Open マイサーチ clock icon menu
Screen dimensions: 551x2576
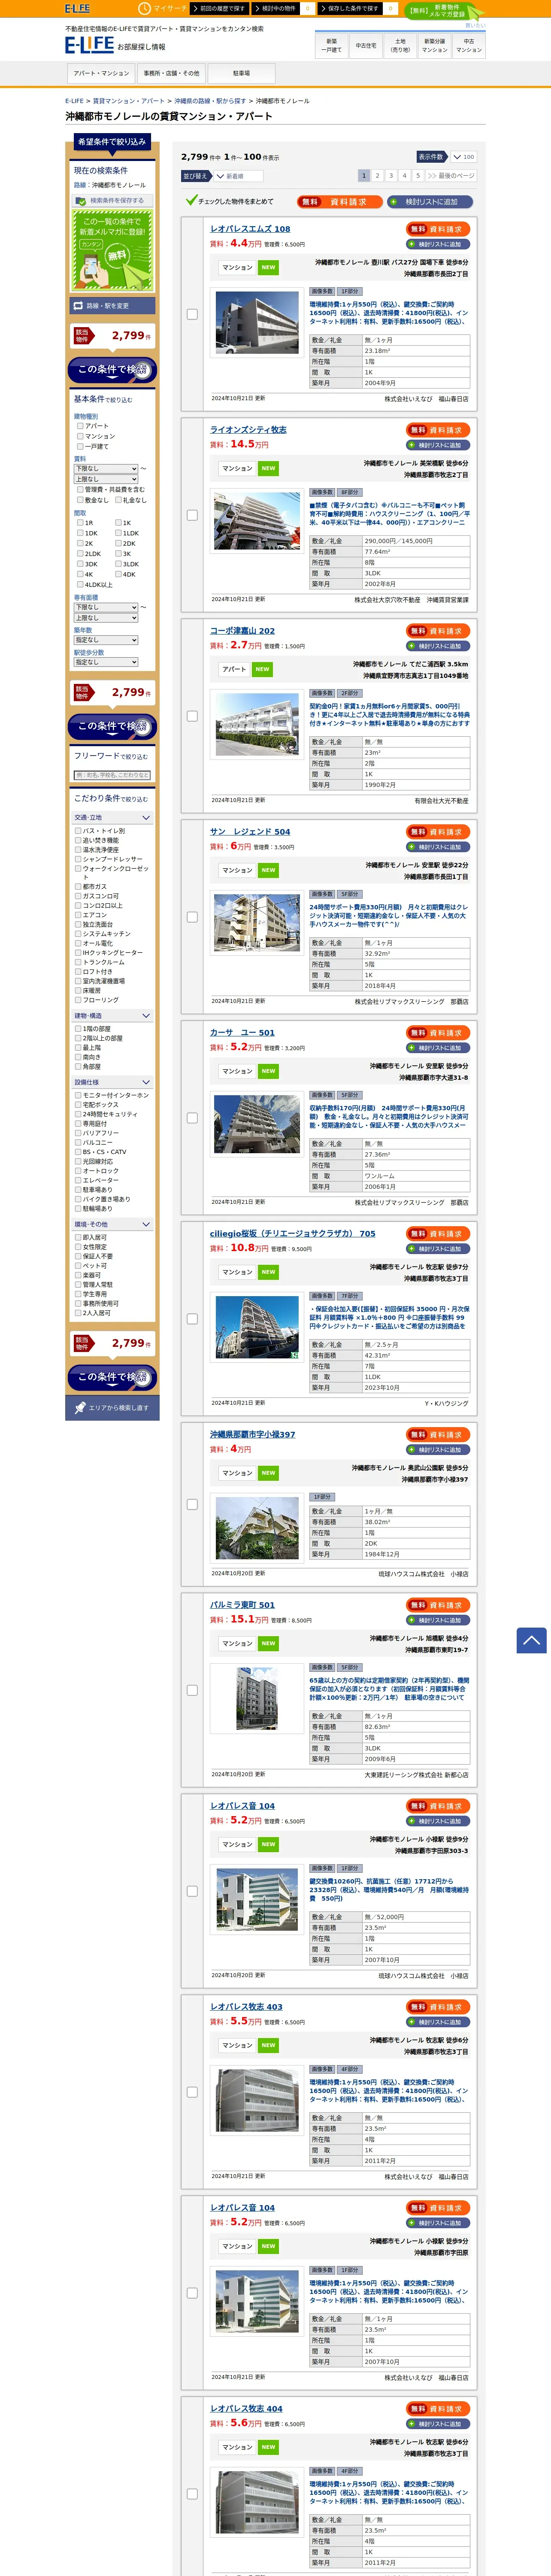(163, 8)
